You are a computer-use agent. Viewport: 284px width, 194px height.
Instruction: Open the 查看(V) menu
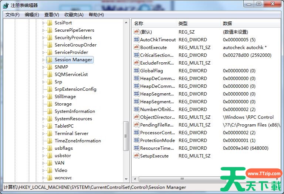click(52, 15)
